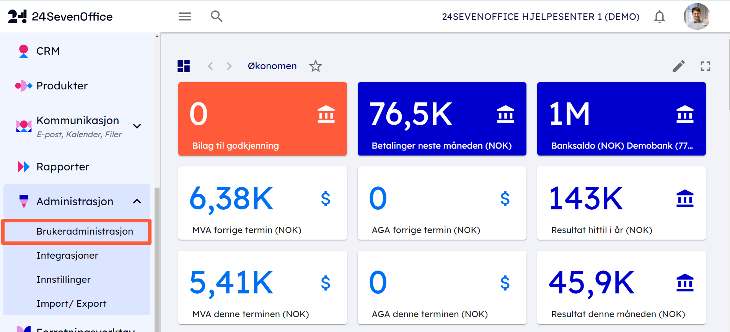
Task: Open the CRM module
Action: pos(48,51)
